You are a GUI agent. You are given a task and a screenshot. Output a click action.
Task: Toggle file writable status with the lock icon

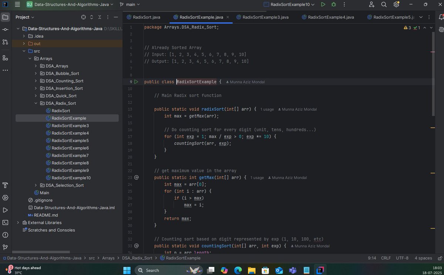pos(440,258)
